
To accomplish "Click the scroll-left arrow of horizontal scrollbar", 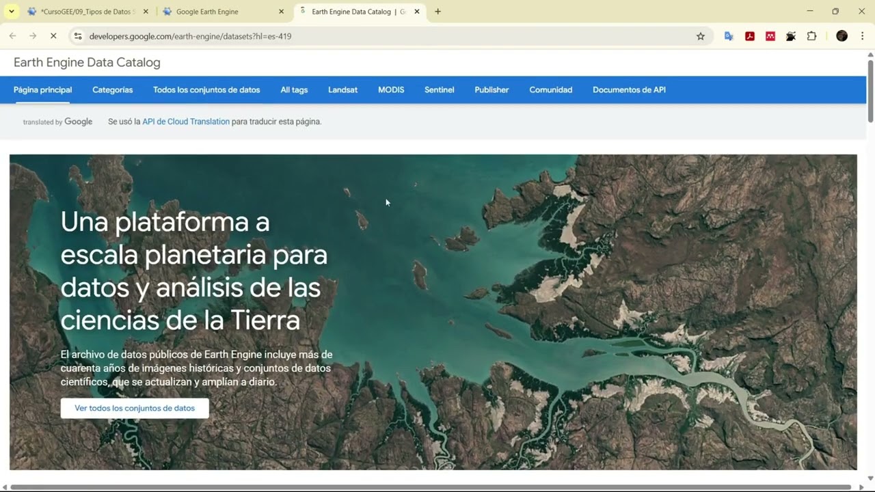I will [5, 487].
